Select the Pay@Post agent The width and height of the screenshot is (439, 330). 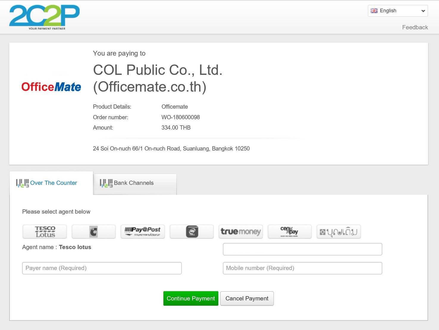(x=143, y=232)
